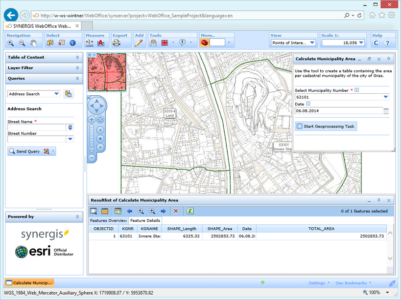This screenshot has width=401, height=300.
Task: Open the Scale dropdown showing 18,056
Action: (361, 43)
